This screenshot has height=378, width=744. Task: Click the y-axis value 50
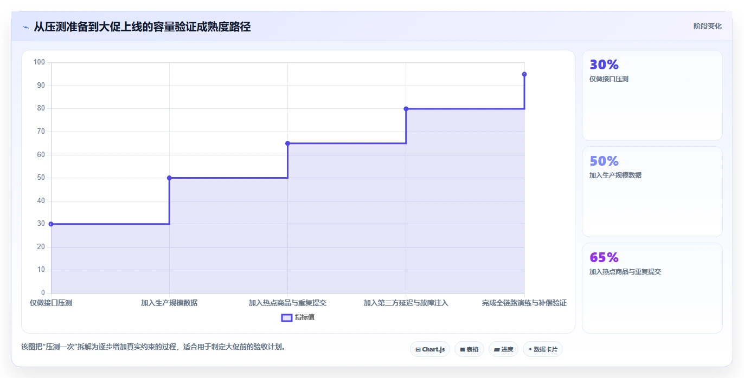pyautogui.click(x=41, y=178)
